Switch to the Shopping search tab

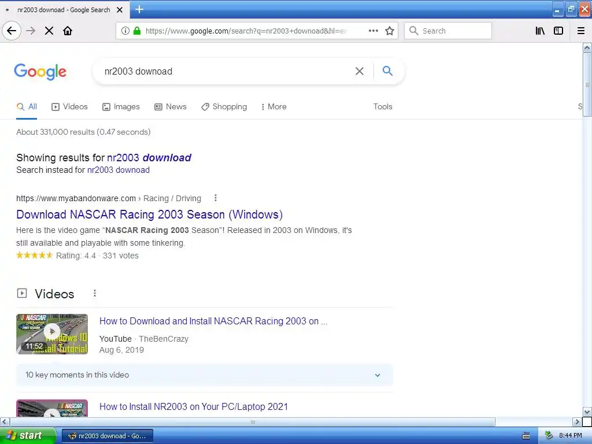pos(224,106)
